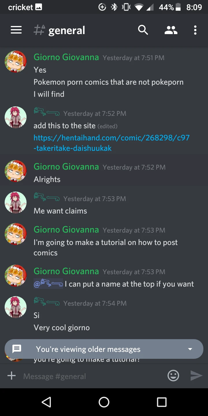Tap the 'You're viewing older messages' banner
Screen dimensions: 208x416
104,349
